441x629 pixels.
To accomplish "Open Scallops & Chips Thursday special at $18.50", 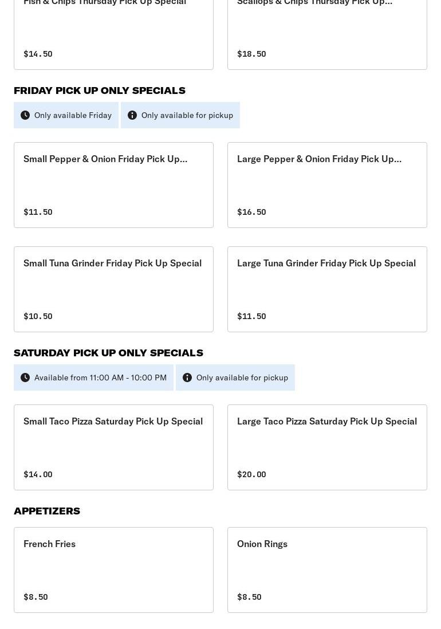I will (x=327, y=34).
